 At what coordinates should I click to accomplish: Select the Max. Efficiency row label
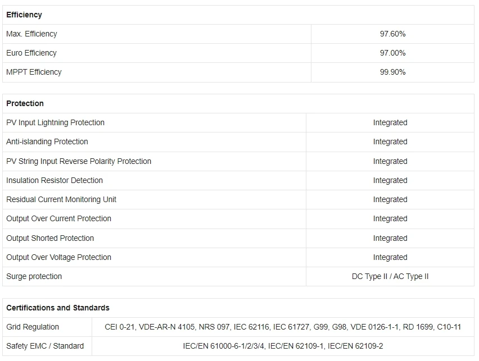[31, 34]
